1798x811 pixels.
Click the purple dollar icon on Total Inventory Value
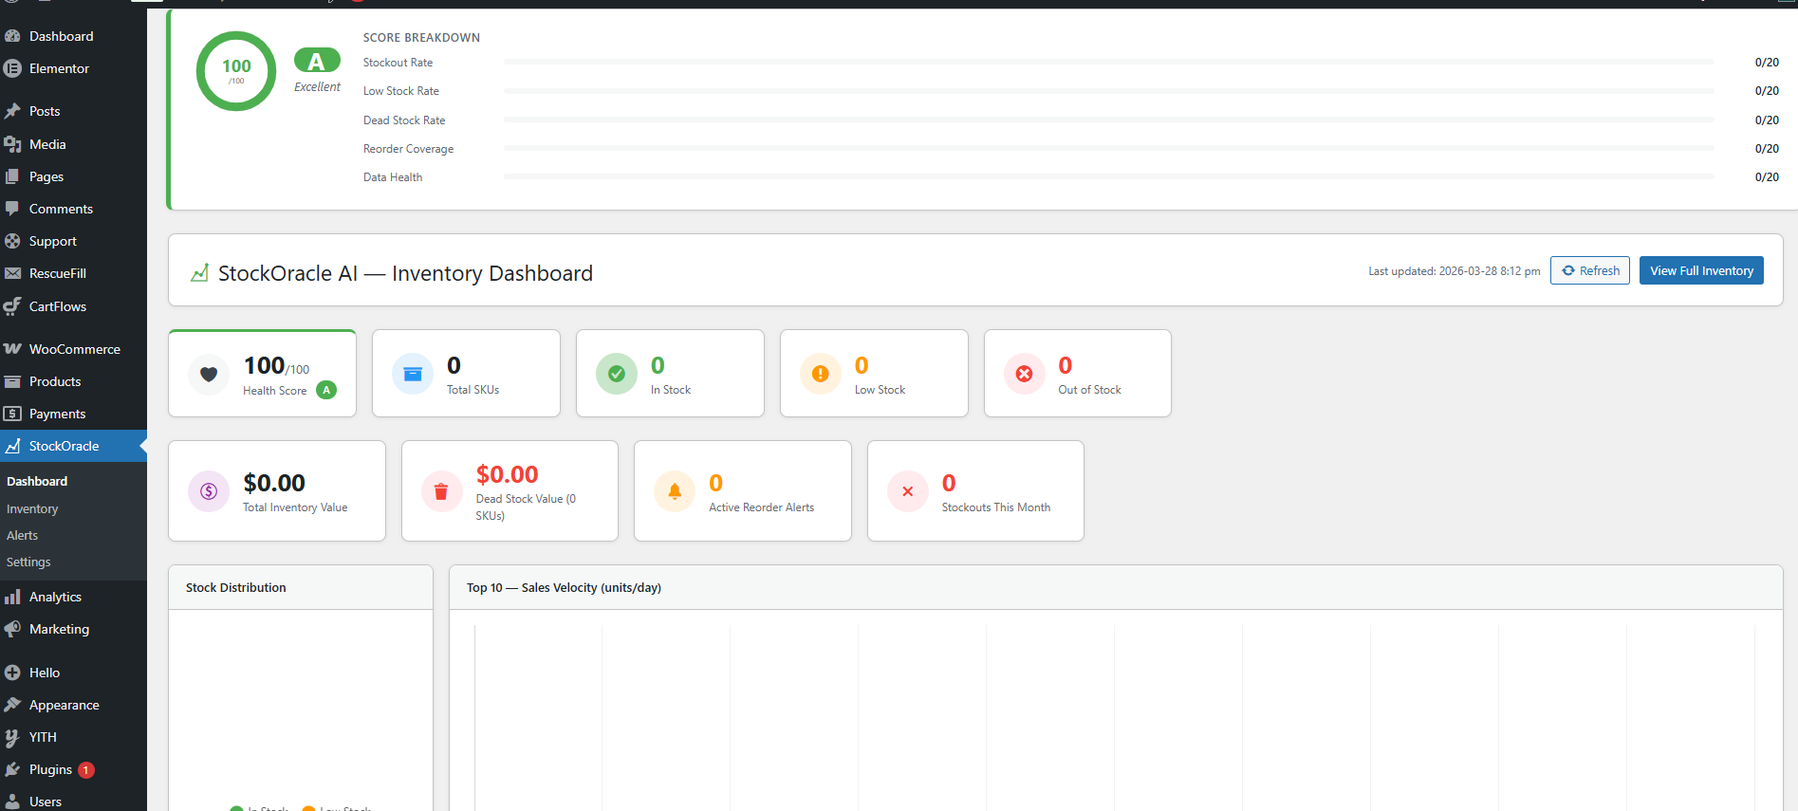pyautogui.click(x=209, y=491)
